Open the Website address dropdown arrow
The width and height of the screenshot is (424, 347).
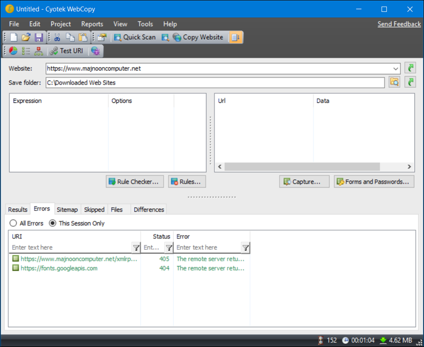tap(396, 68)
